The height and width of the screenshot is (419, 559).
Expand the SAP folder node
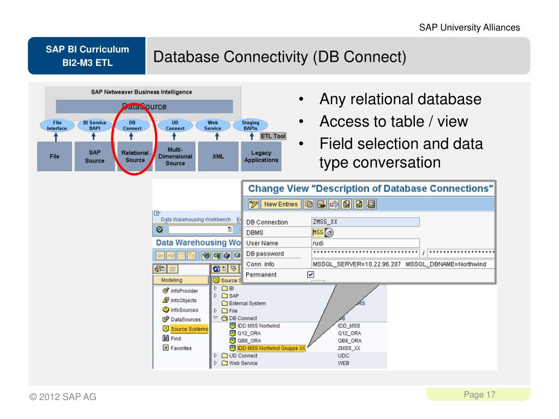[x=215, y=296]
